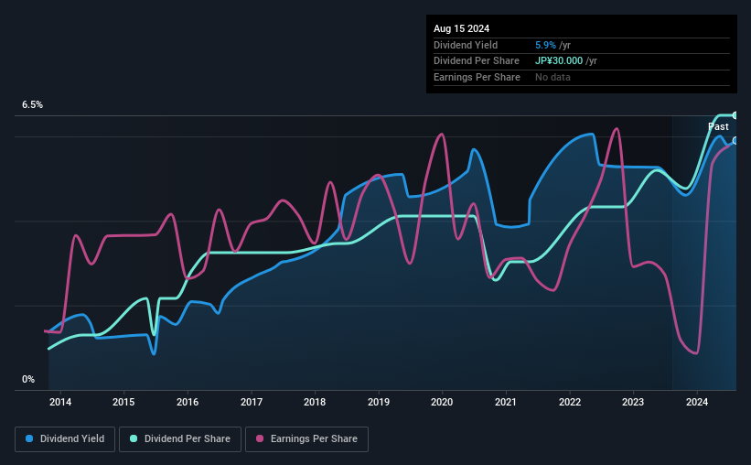
Task: Click the teal endpoint marker at chart top right
Action: point(735,115)
